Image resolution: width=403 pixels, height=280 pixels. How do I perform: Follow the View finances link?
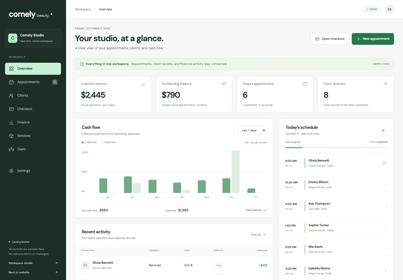(x=256, y=210)
